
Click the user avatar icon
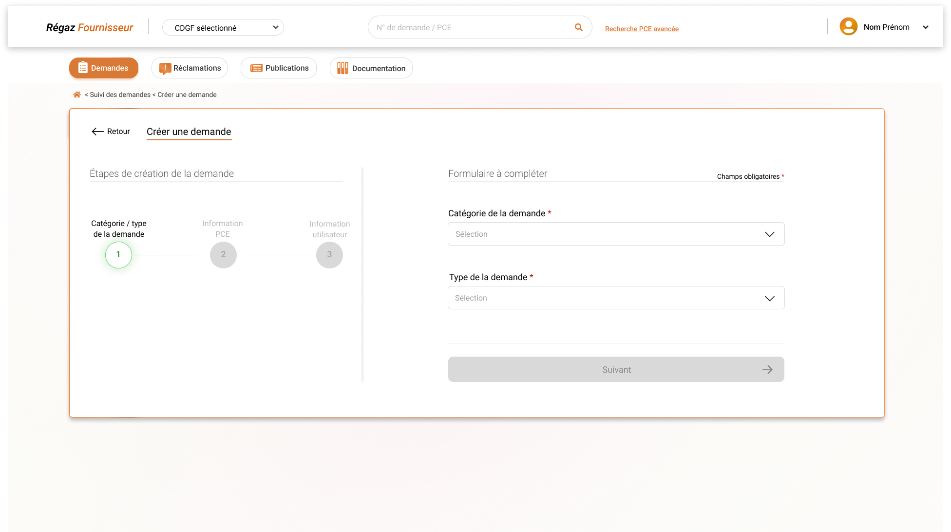[848, 27]
